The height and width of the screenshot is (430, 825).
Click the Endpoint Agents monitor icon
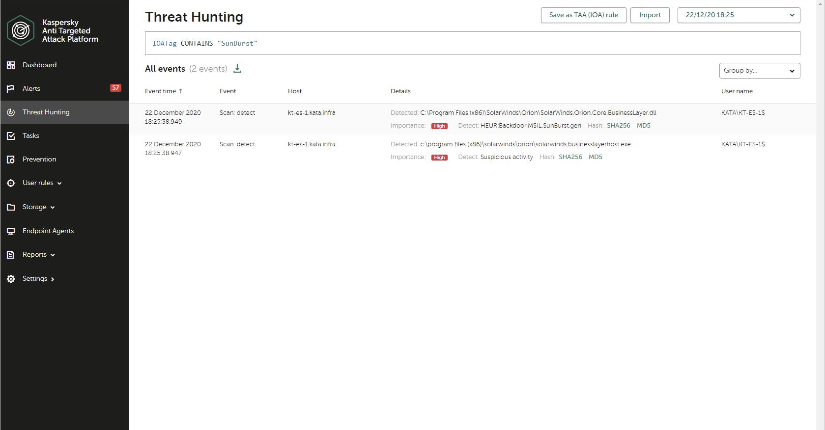pyautogui.click(x=11, y=231)
